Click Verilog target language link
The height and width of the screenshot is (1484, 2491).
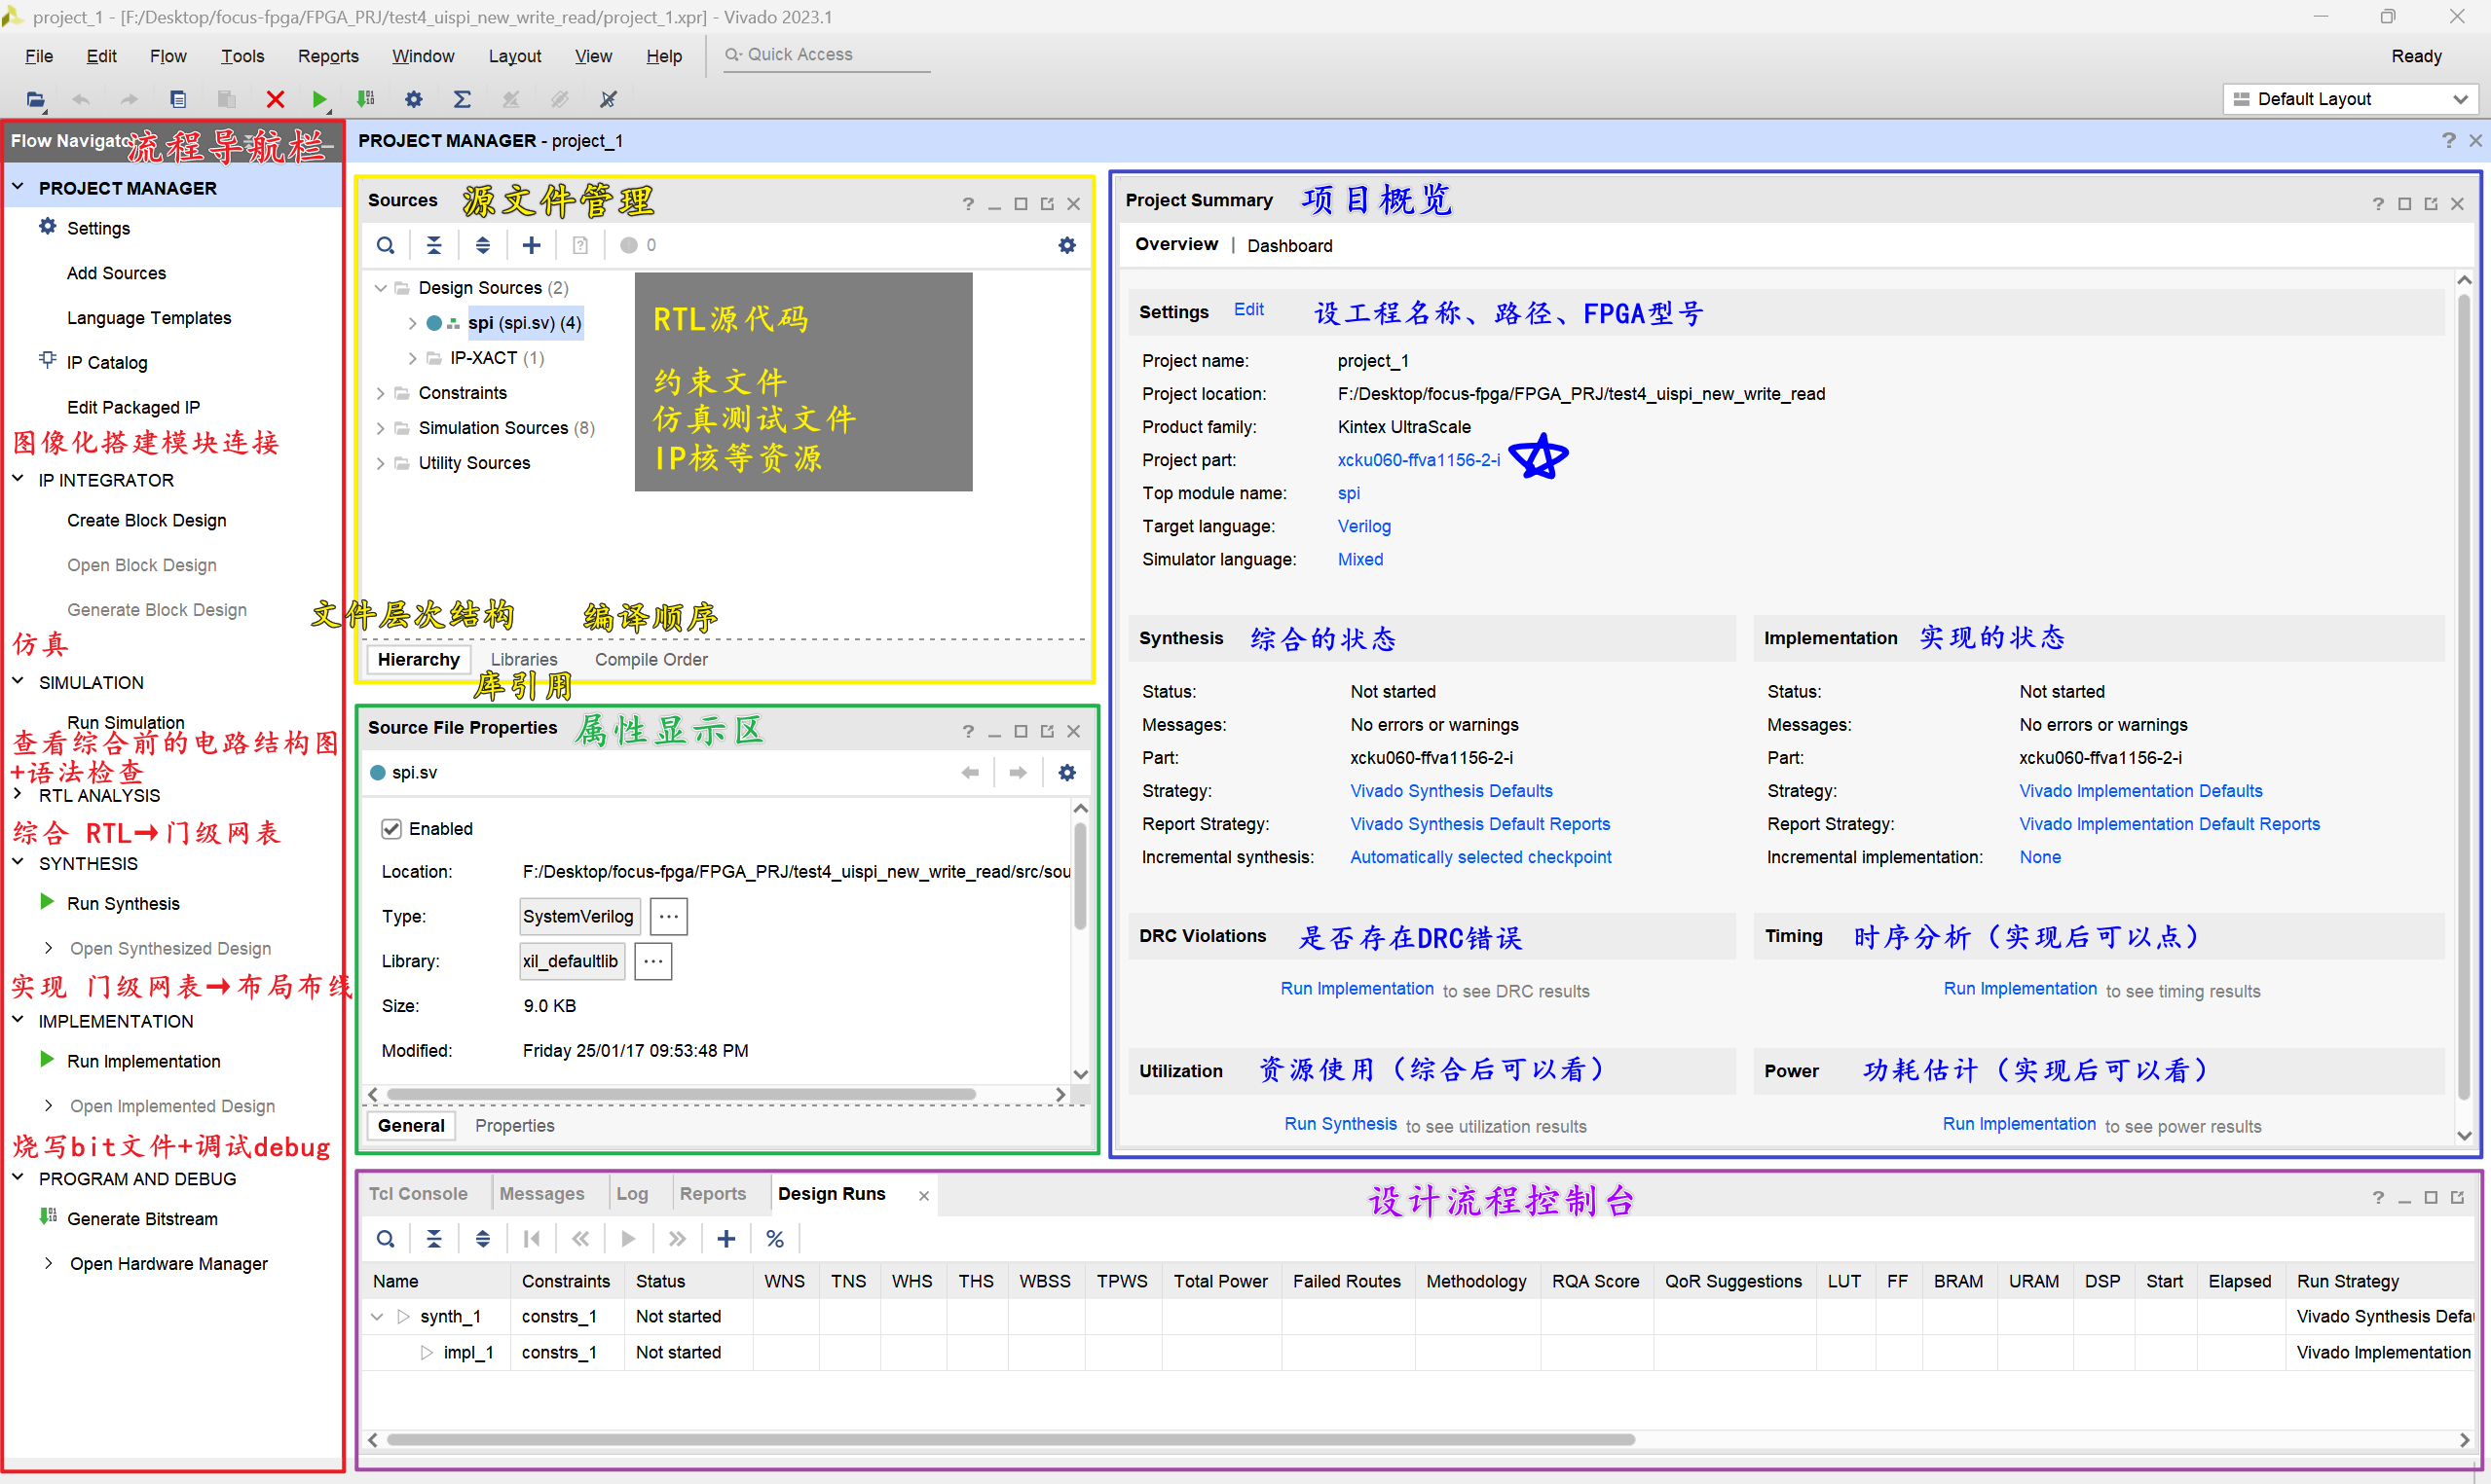tap(1363, 526)
